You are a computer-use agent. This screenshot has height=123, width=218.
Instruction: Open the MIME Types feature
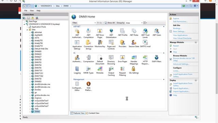click(x=89, y=70)
